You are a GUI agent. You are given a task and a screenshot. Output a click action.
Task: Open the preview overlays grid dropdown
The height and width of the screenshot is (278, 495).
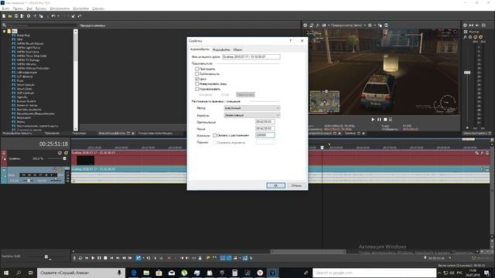click(x=375, y=25)
